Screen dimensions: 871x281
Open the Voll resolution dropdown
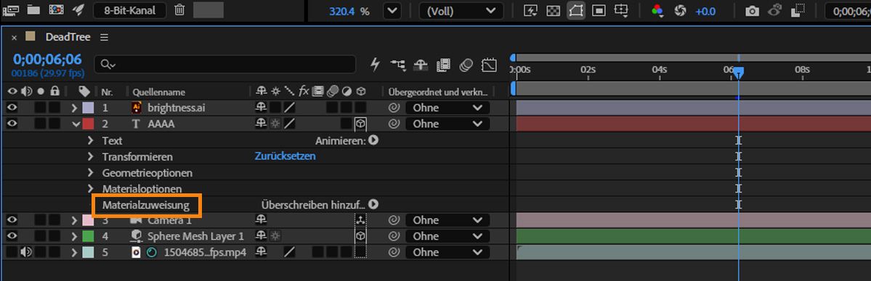point(461,11)
